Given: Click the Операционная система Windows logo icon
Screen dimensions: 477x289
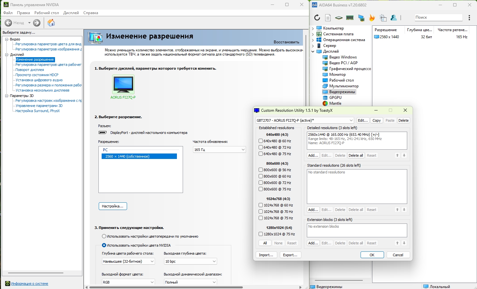Looking at the screenshot, I should point(319,40).
